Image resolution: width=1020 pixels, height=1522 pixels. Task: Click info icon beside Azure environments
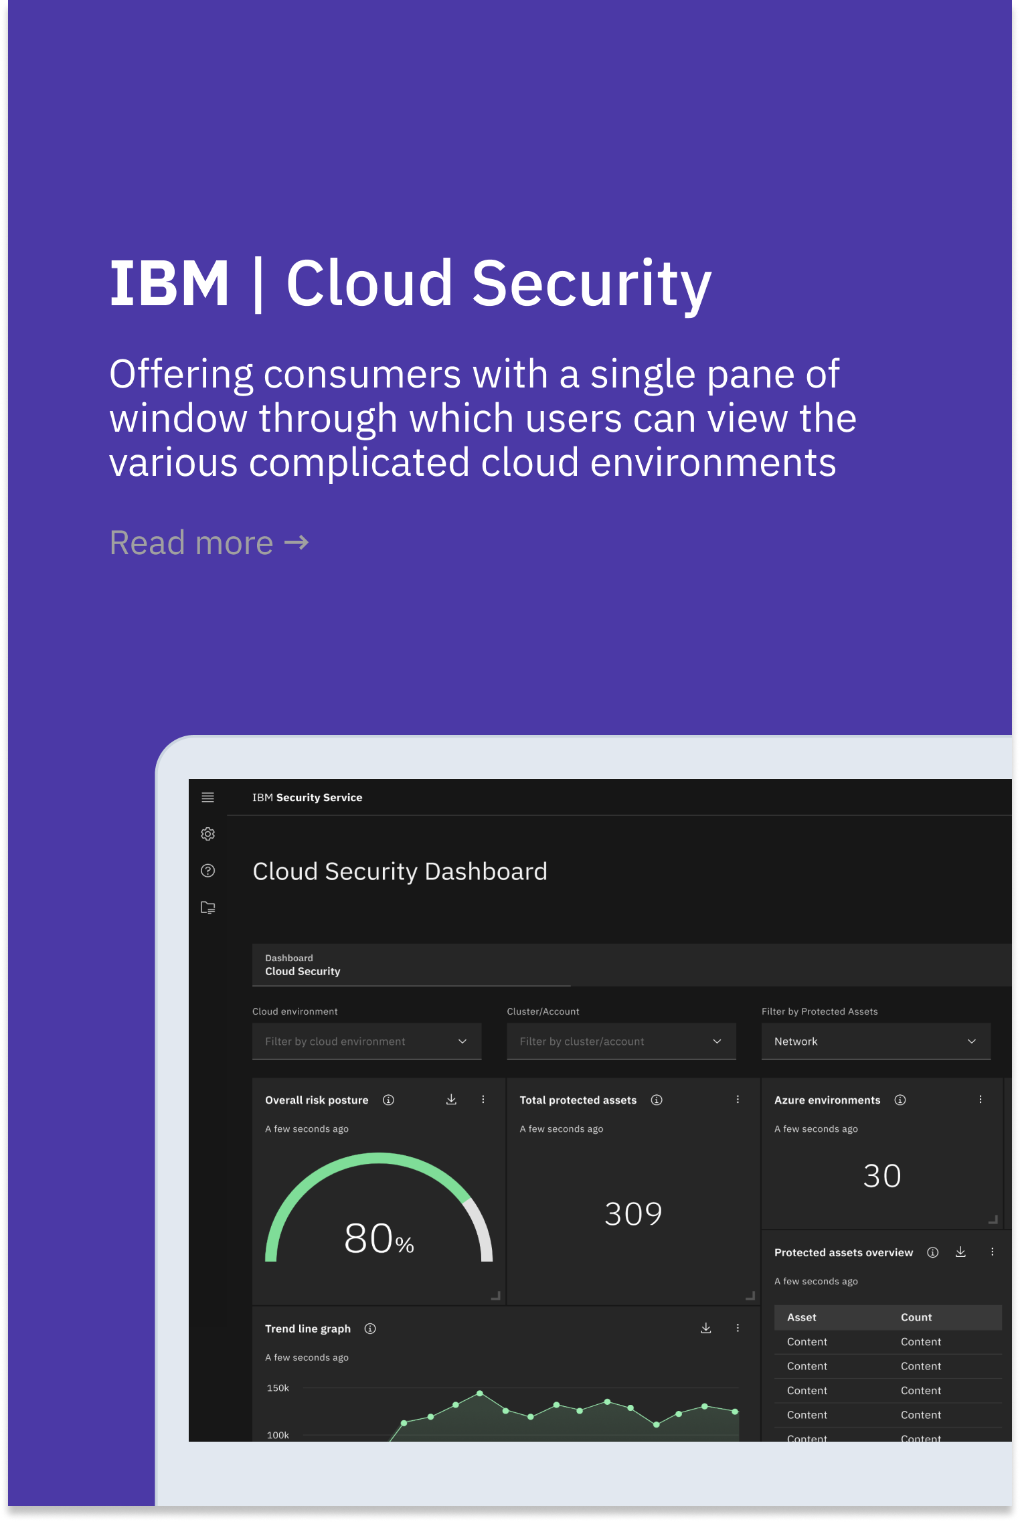[900, 1100]
